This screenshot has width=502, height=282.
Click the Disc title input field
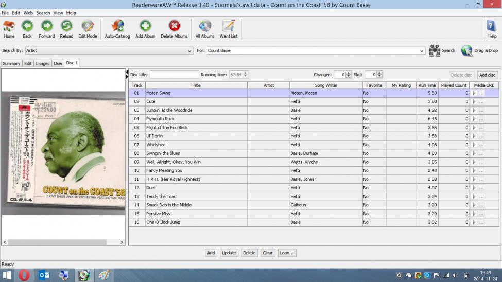click(174, 75)
